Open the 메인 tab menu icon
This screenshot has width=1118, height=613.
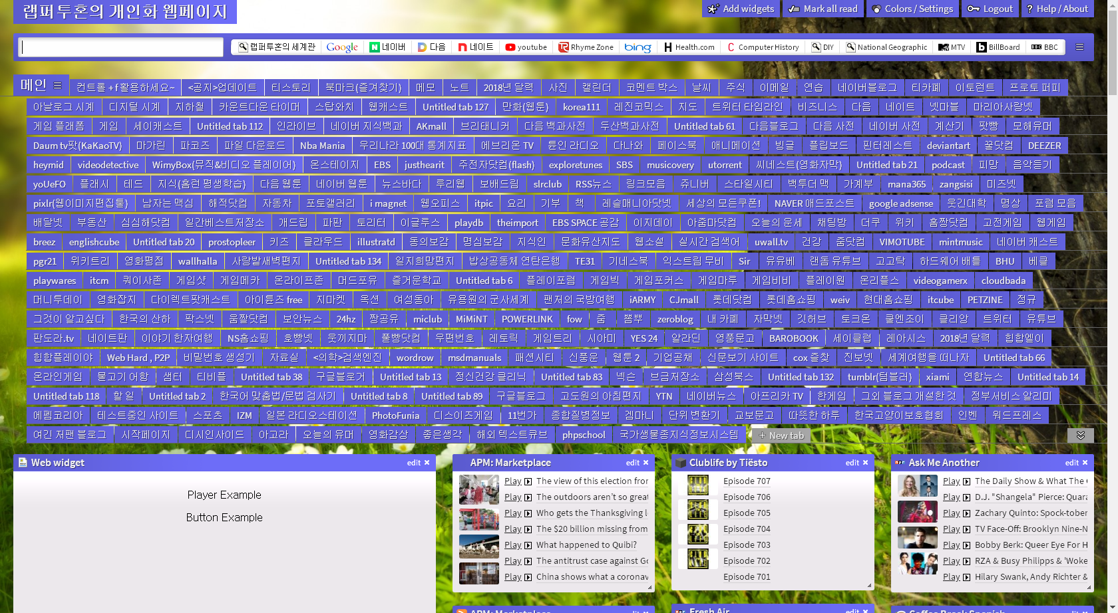click(58, 86)
